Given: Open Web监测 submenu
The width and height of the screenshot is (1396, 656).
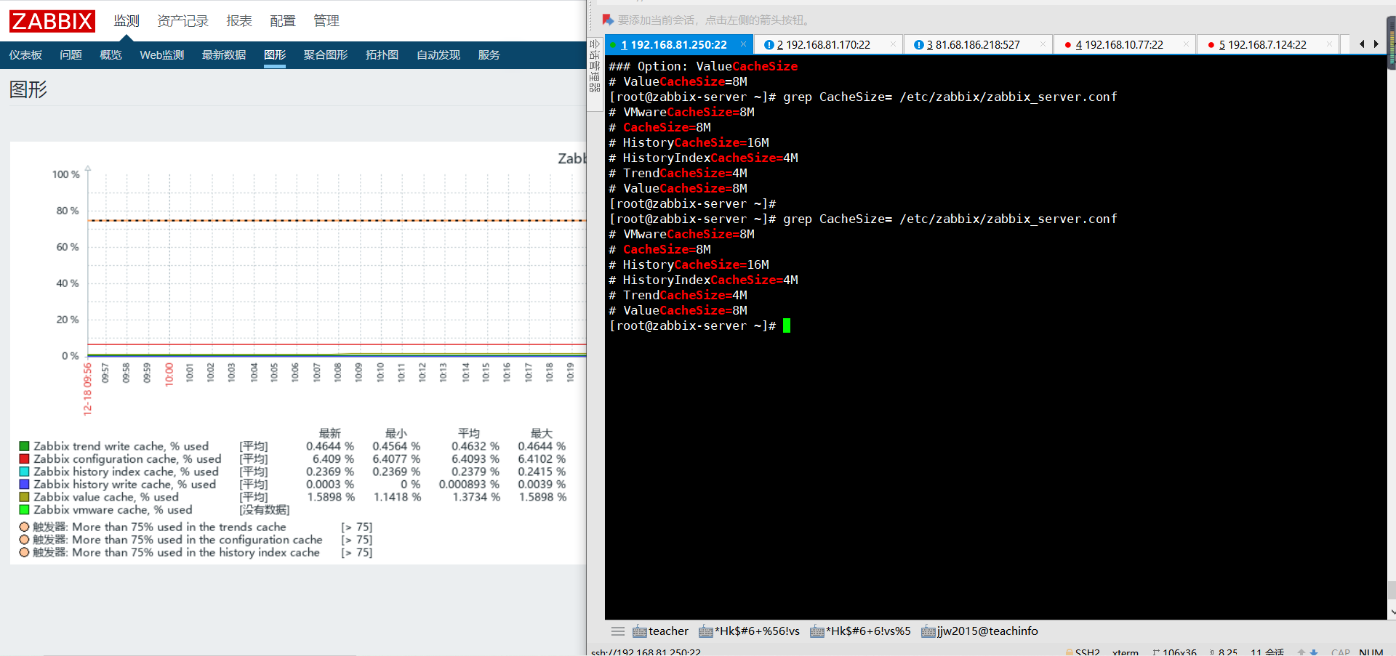Looking at the screenshot, I should 161,55.
